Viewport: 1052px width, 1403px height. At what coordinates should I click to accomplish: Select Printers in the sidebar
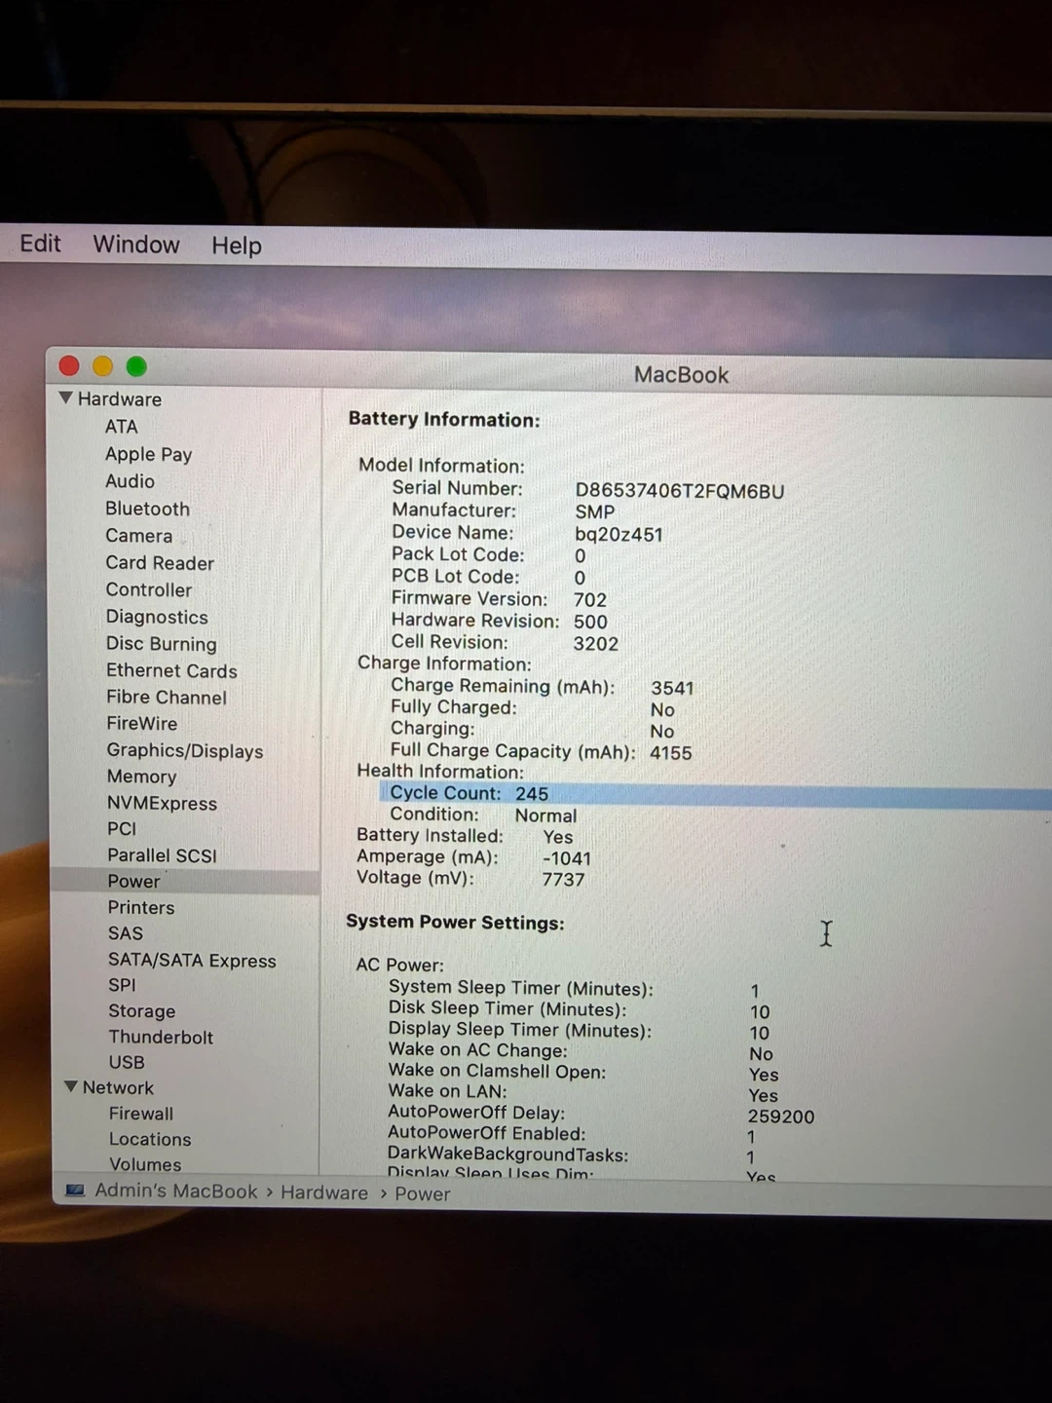(x=141, y=908)
